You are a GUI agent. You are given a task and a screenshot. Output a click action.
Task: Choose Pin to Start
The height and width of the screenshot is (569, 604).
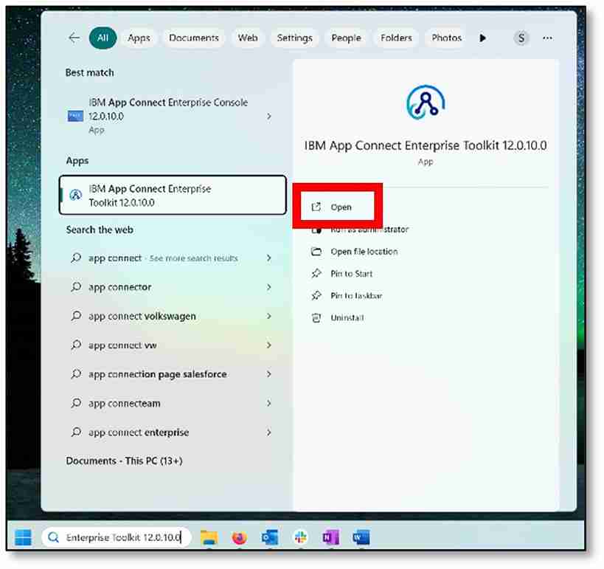tap(351, 274)
